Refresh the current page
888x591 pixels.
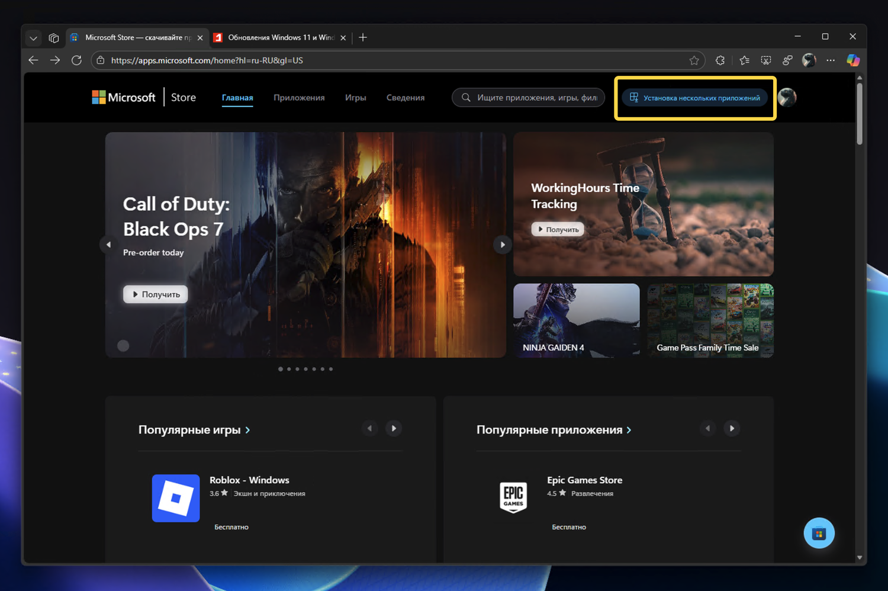pos(76,60)
